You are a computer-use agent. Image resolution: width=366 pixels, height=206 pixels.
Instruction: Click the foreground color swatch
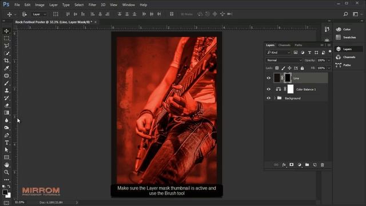(x=5, y=192)
